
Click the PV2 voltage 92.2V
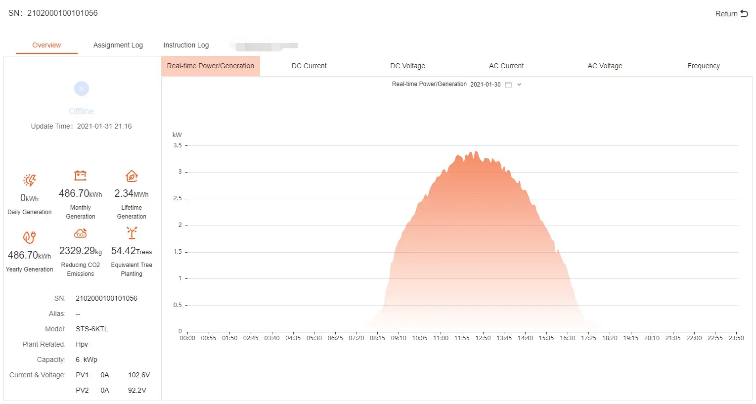137,390
